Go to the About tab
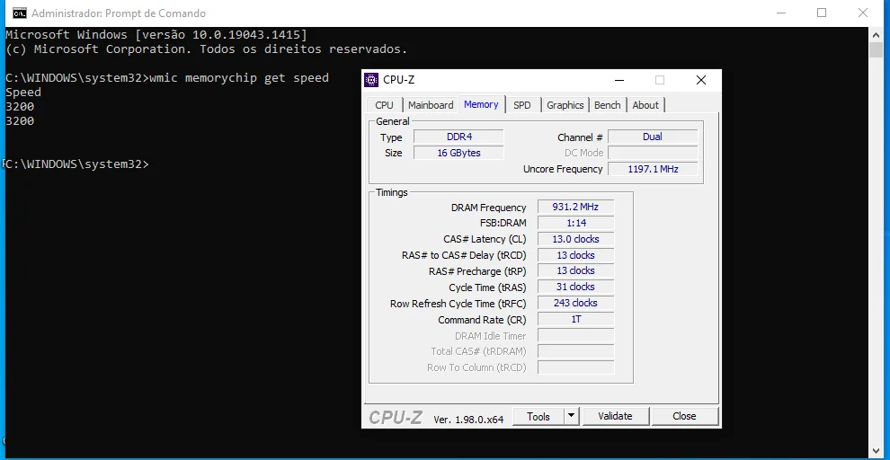The image size is (890, 460). pos(645,105)
